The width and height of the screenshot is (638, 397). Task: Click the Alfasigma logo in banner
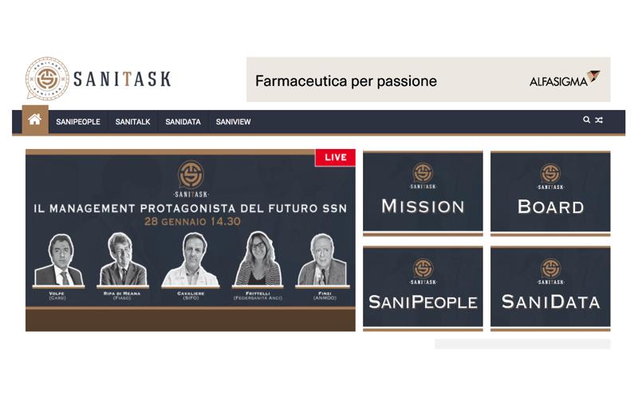pyautogui.click(x=565, y=79)
